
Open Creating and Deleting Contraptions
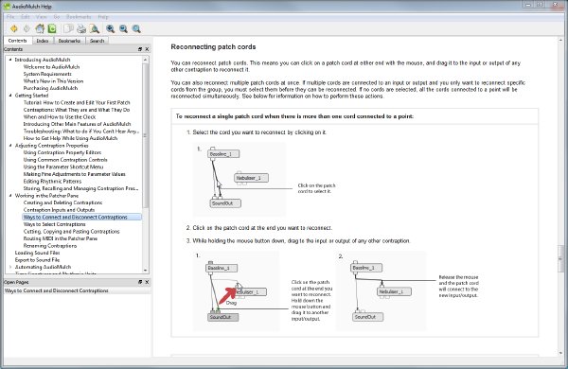click(x=63, y=202)
